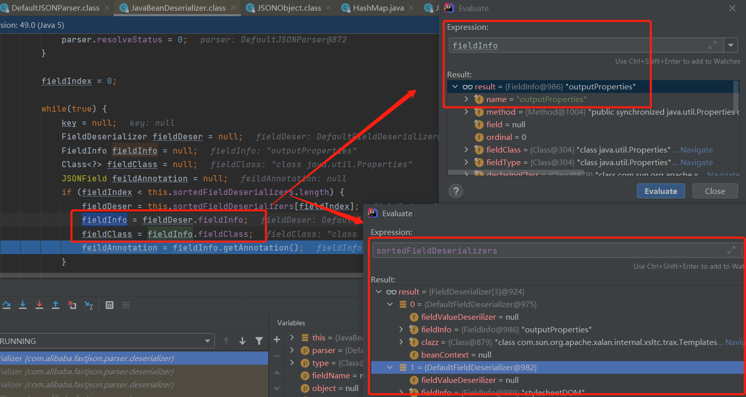Expand the 'type' variable in Variables
Image resolution: width=746 pixels, height=397 pixels.
(x=292, y=363)
